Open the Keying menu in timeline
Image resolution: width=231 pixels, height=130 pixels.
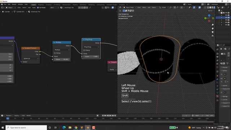click(17, 116)
